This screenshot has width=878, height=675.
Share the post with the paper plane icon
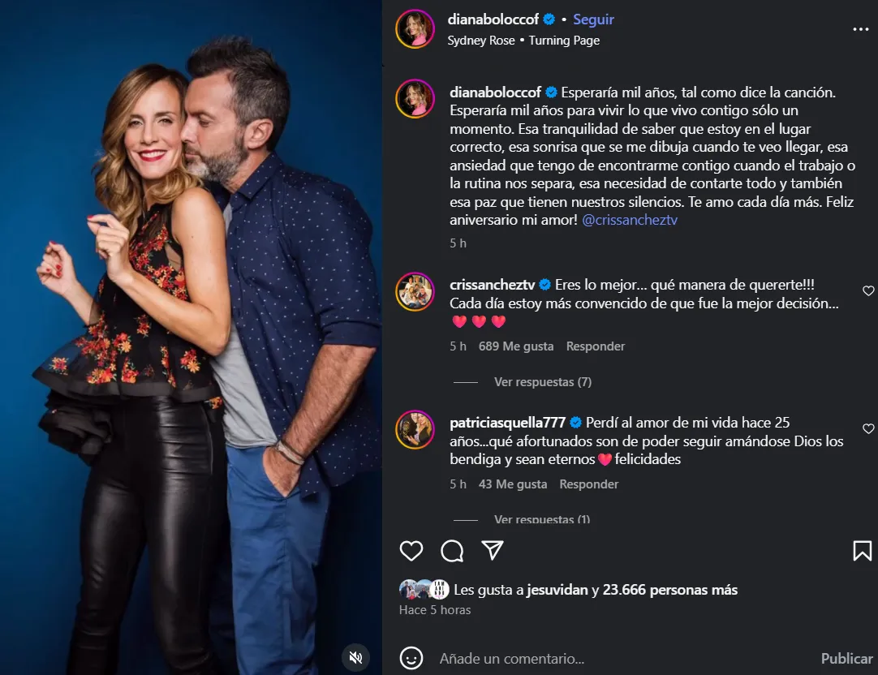(493, 550)
